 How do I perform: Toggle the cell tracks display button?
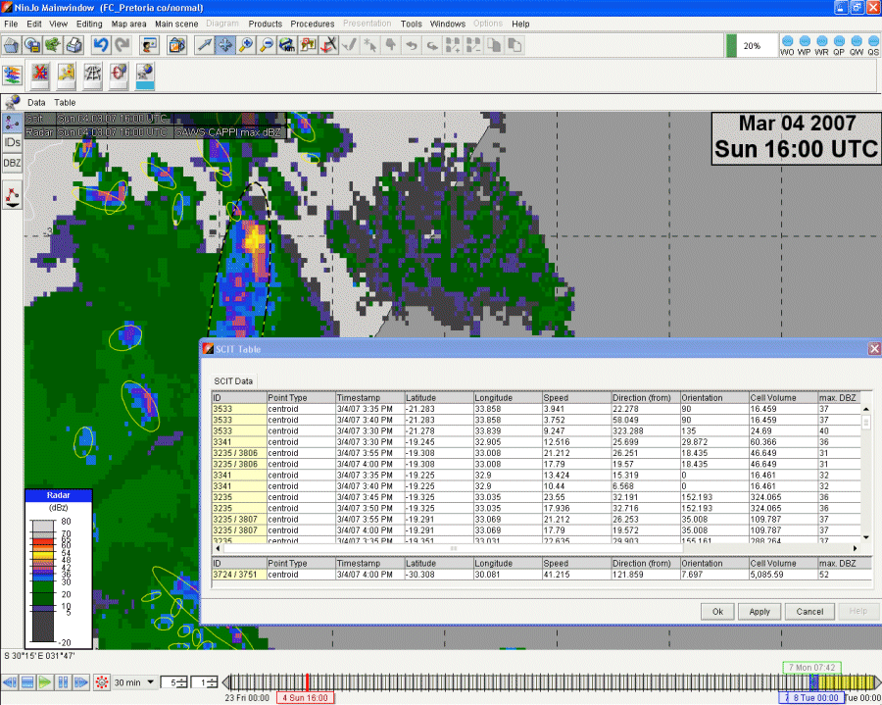[x=12, y=123]
